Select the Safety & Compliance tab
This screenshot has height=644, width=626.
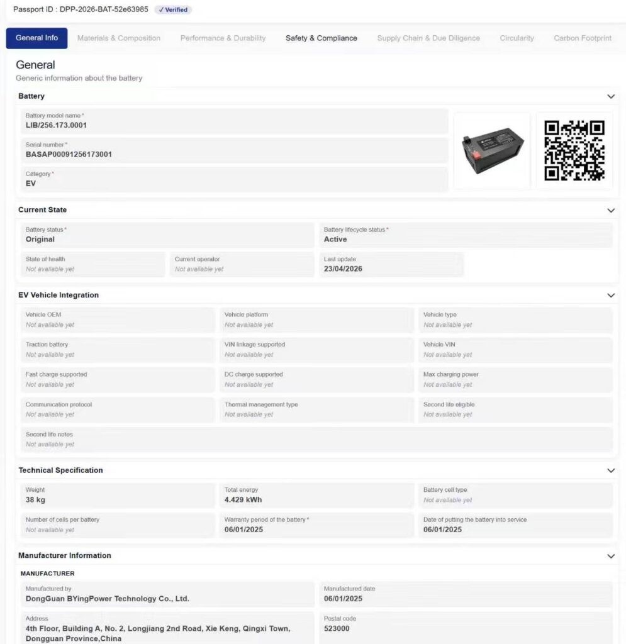click(x=321, y=38)
